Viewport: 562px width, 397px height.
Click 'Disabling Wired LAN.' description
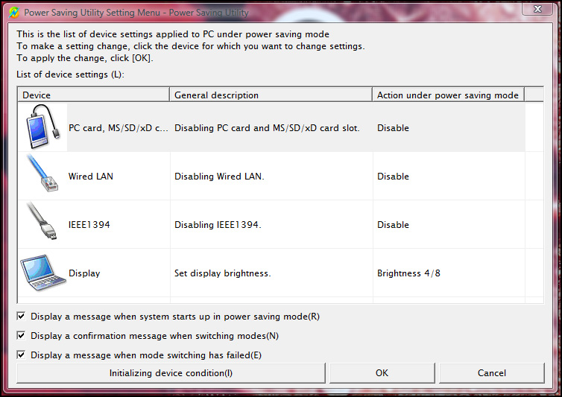[219, 177]
